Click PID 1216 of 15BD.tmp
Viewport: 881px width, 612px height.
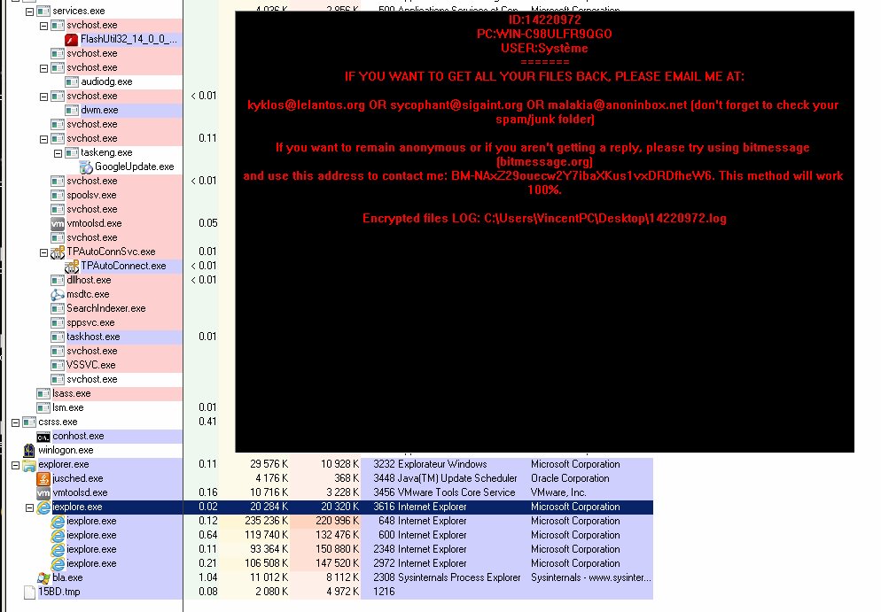pyautogui.click(x=384, y=592)
